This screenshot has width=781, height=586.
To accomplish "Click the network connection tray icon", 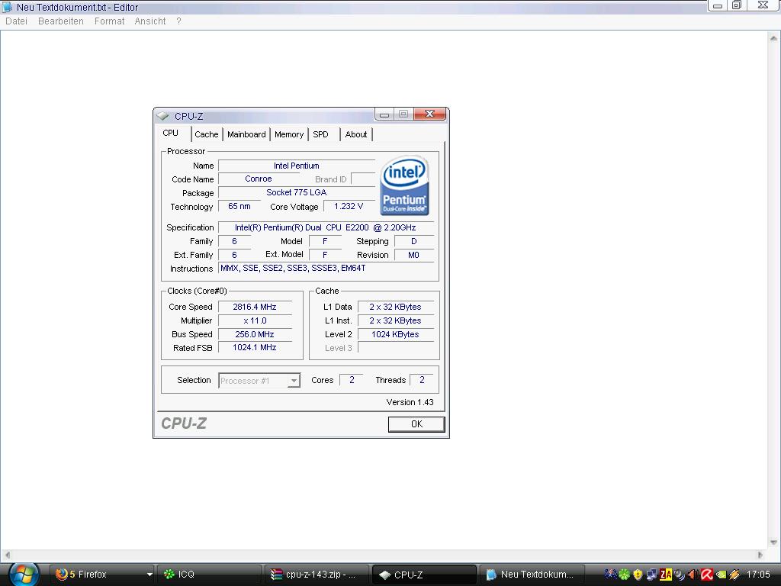I will 651,574.
